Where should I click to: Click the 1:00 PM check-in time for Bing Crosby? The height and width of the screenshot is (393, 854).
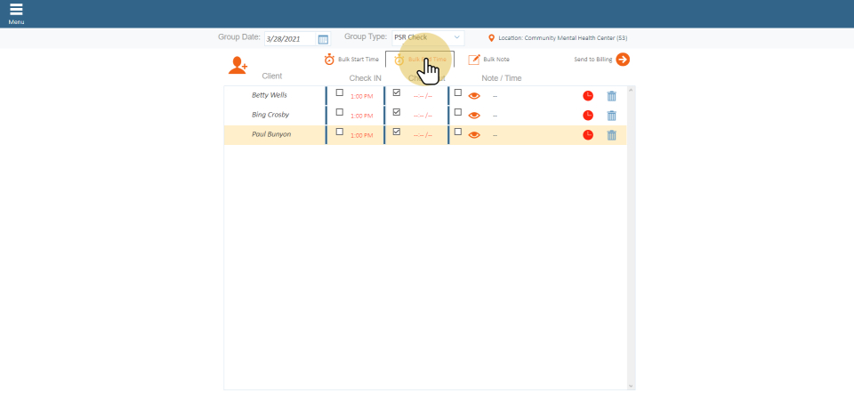[x=361, y=116]
